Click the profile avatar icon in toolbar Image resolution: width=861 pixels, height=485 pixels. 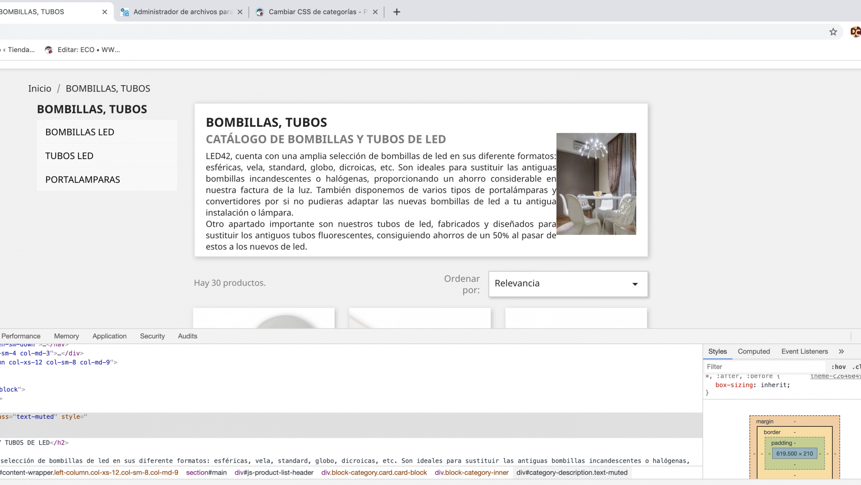tap(855, 32)
